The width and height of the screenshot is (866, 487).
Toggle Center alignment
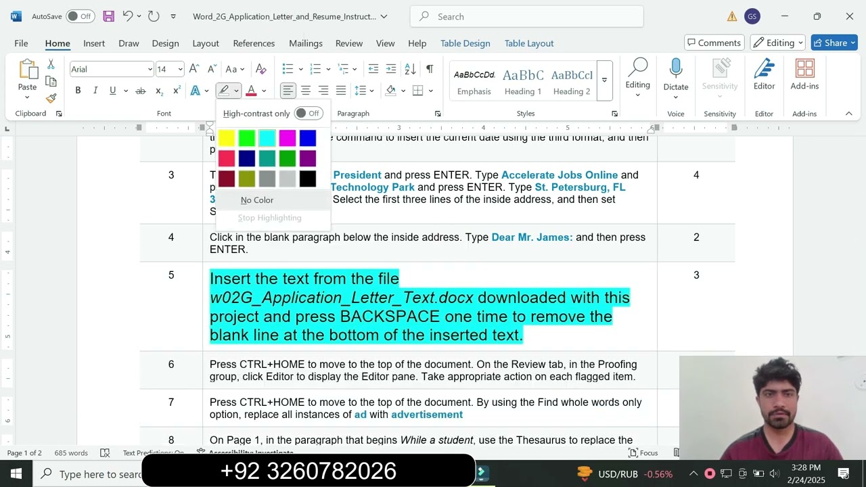[306, 91]
